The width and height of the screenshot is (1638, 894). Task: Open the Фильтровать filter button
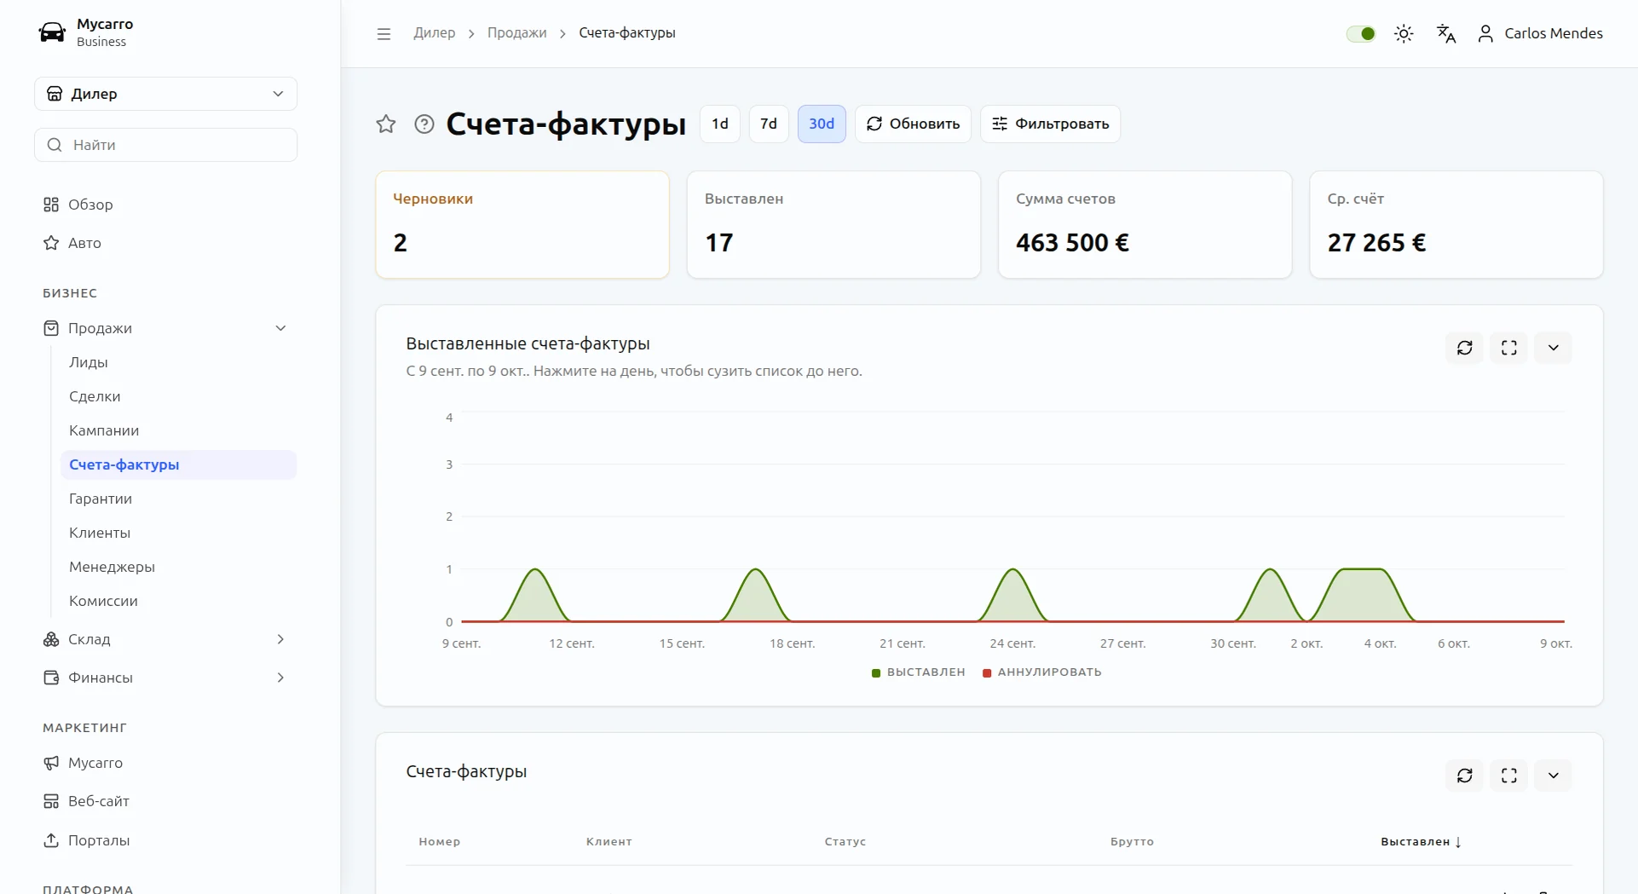[1050, 124]
